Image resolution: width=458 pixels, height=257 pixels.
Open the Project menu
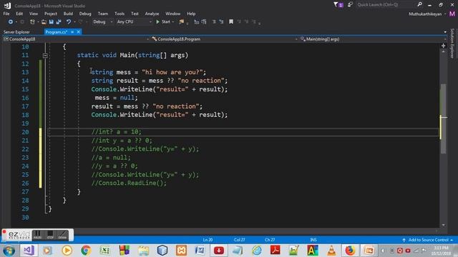(x=51, y=14)
